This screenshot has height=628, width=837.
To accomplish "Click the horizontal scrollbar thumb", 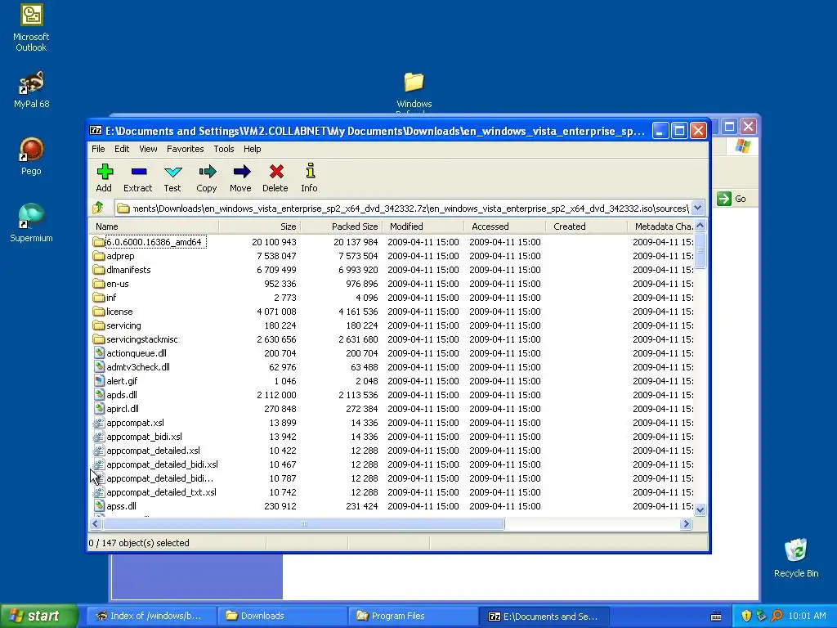I will click(304, 524).
